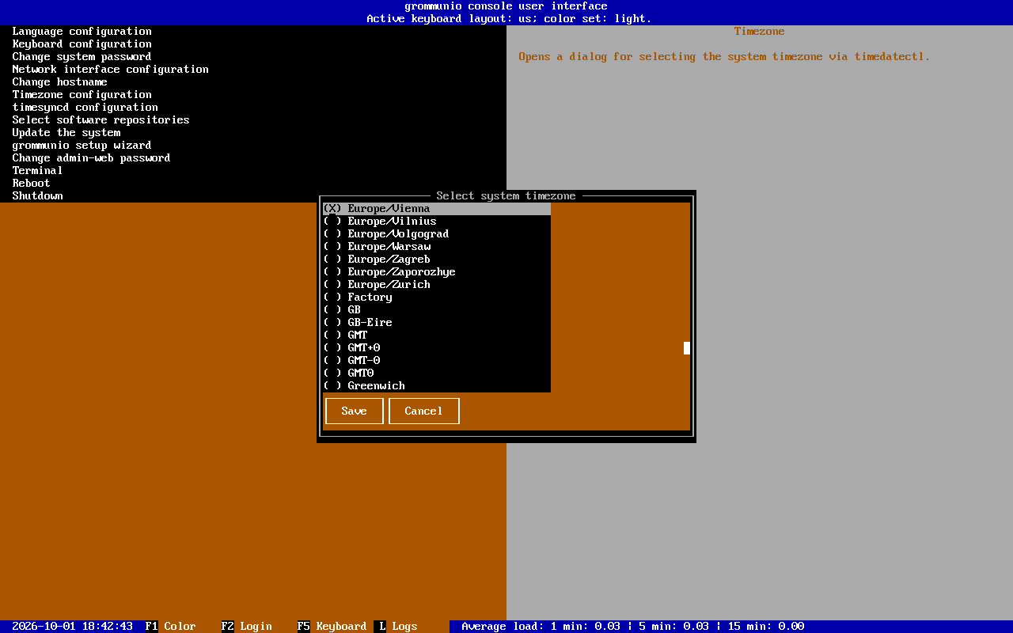Select the GB timezone option

click(x=437, y=310)
